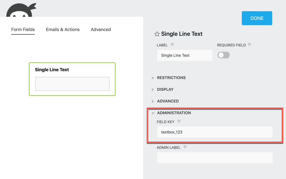Select the Single Line Text title in builder
Screen dimensions: 286x179
point(52,70)
